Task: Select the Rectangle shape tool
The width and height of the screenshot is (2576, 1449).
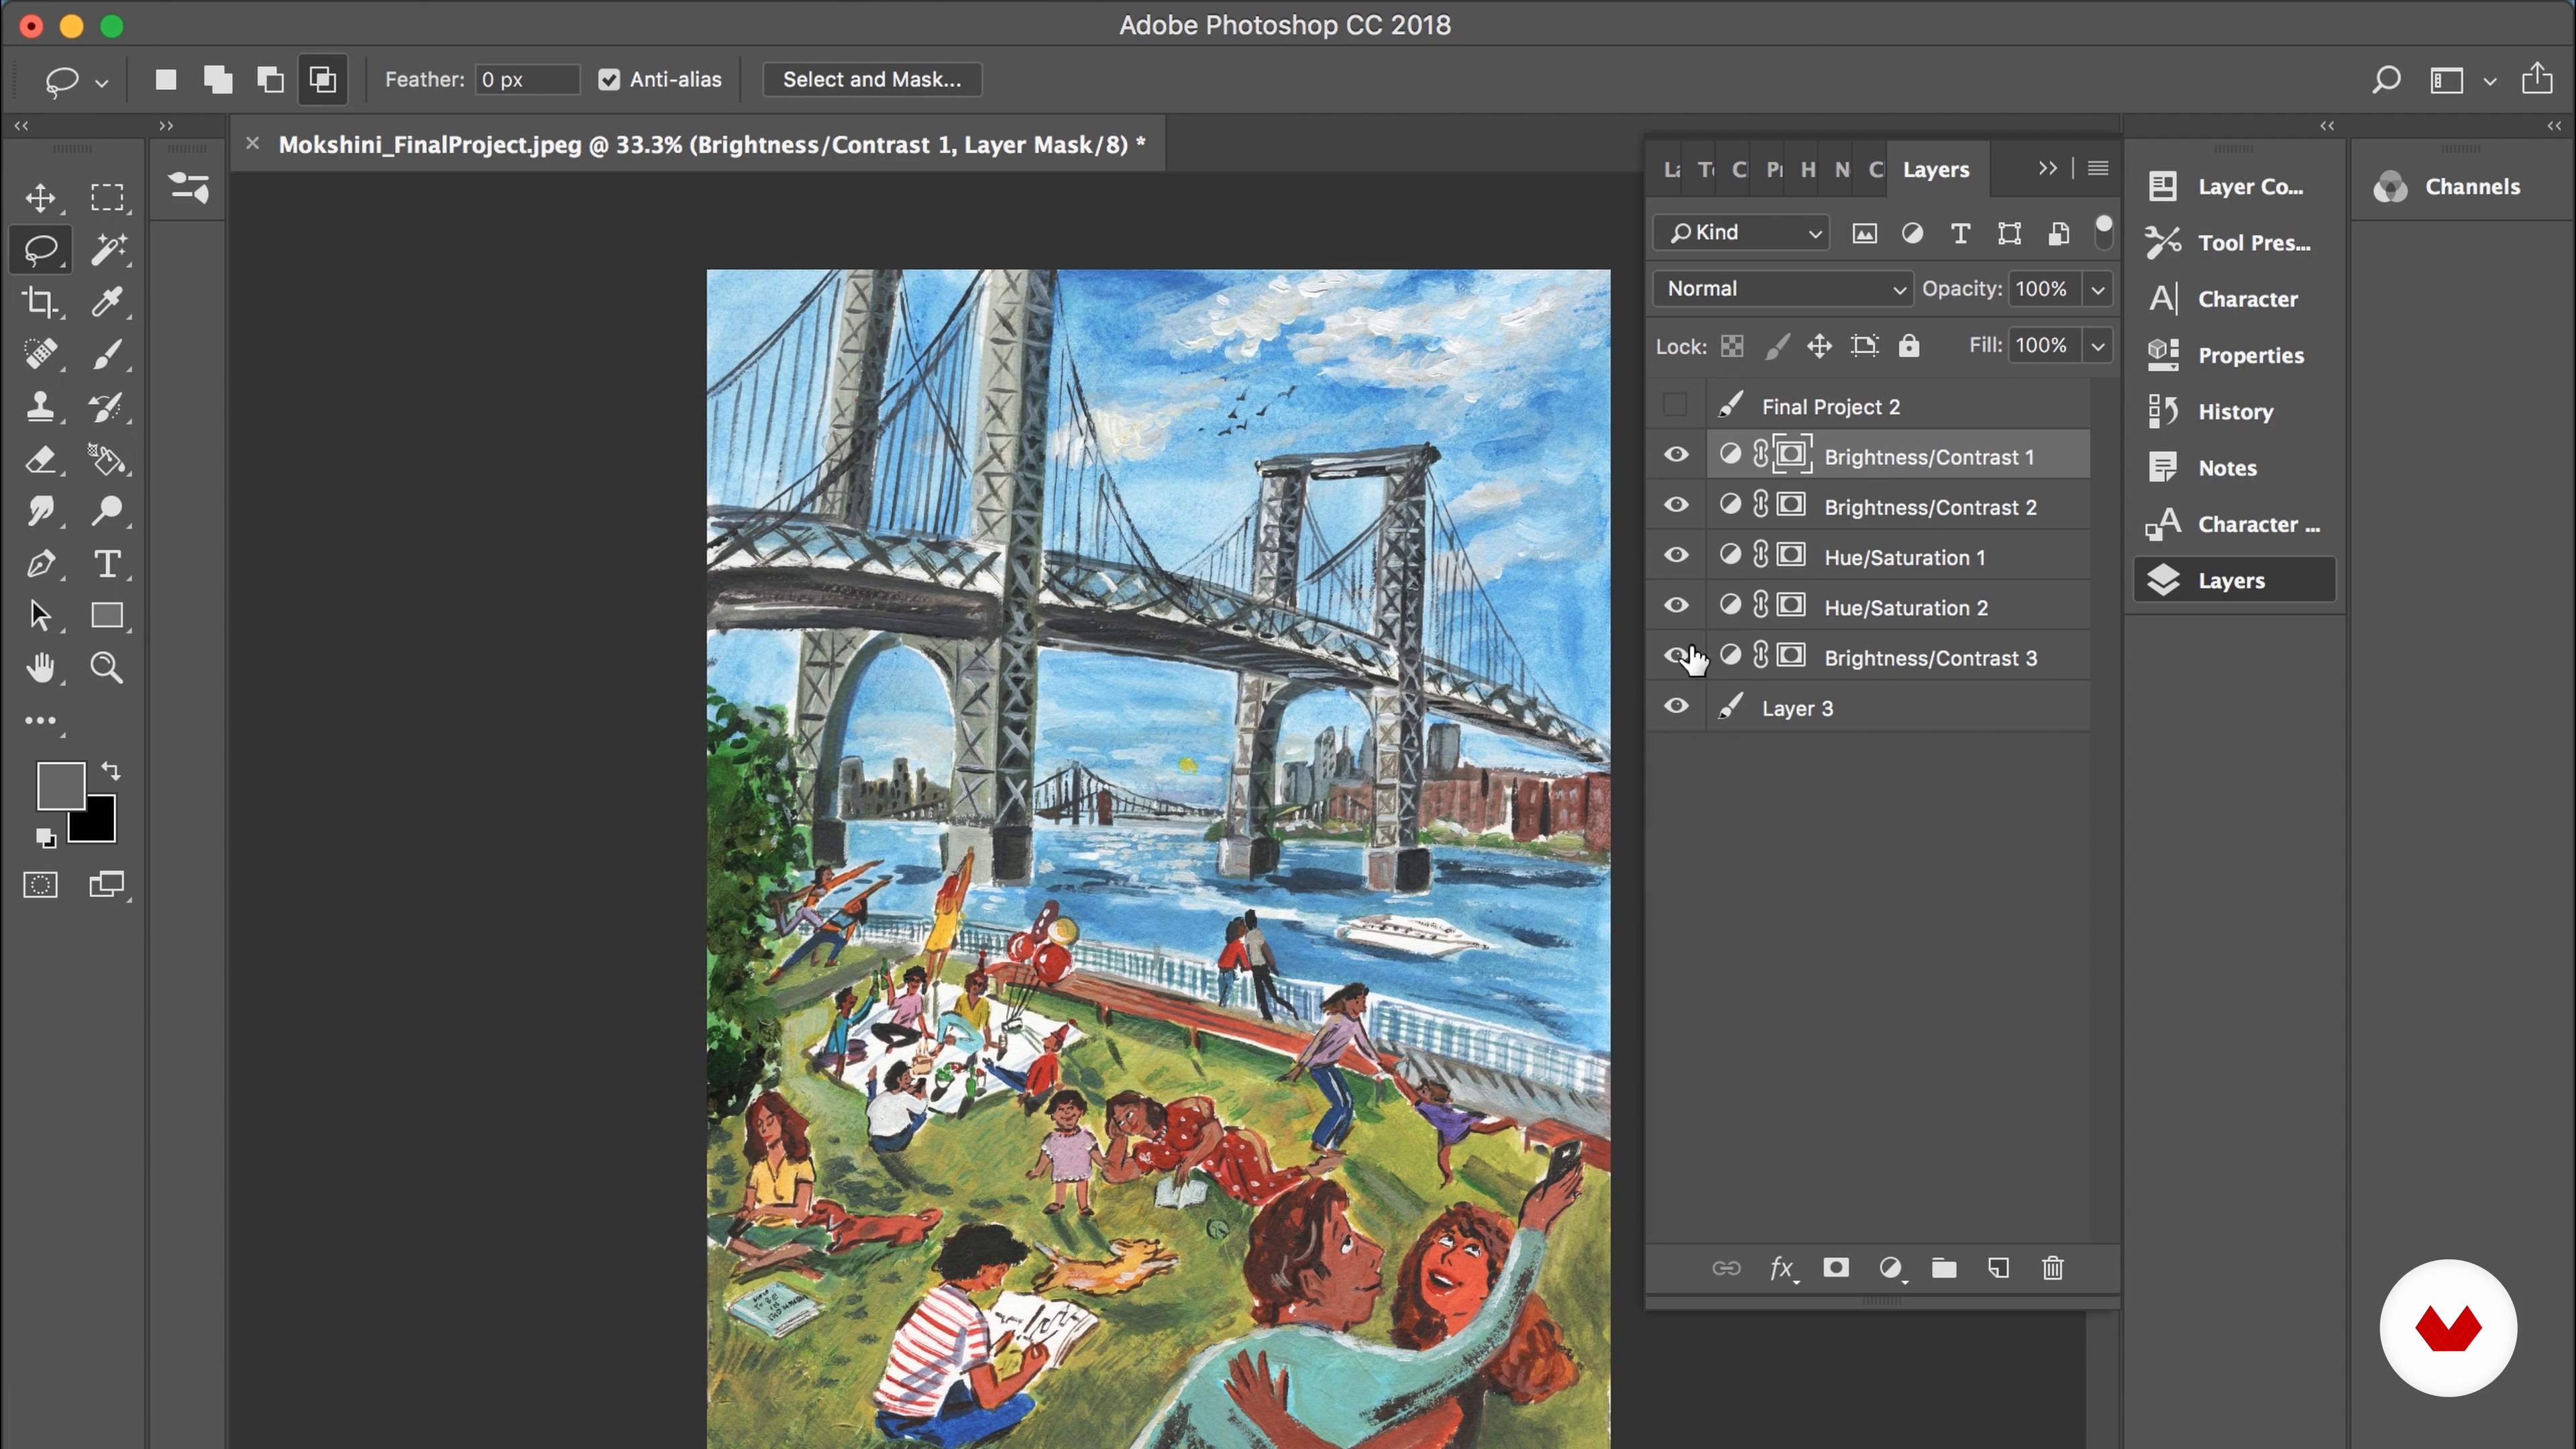Action: pos(107,615)
